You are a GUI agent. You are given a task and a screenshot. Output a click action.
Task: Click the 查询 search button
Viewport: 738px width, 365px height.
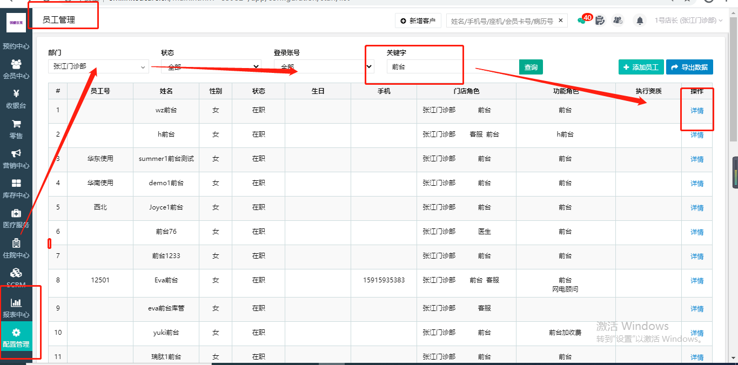[x=531, y=67]
